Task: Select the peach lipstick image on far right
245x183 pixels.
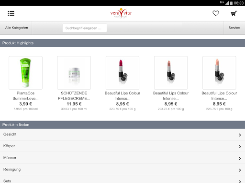Action: pyautogui.click(x=219, y=72)
